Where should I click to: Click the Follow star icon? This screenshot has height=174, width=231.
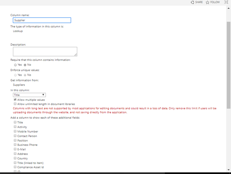(x=207, y=2)
